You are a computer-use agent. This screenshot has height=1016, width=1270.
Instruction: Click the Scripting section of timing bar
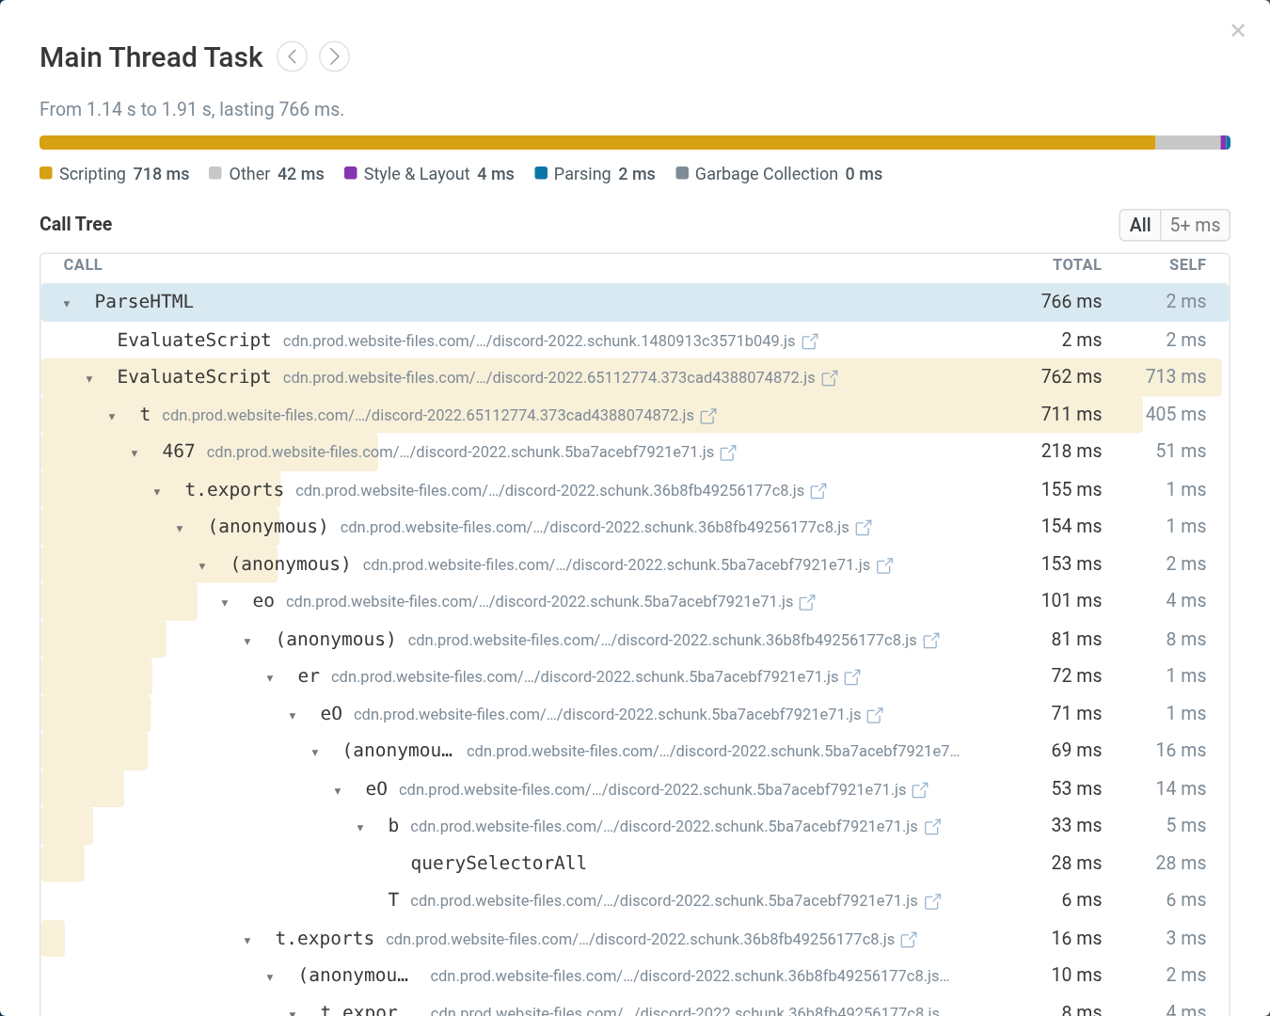(x=597, y=143)
